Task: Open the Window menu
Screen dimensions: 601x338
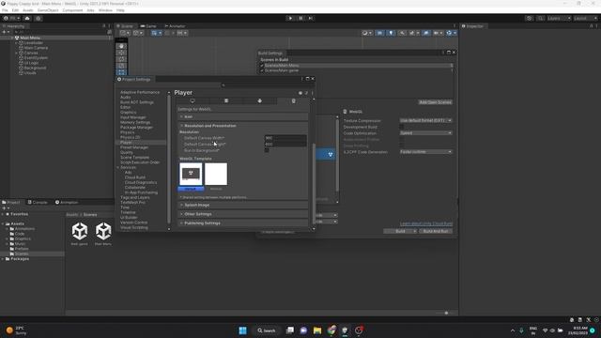Action: tap(105, 10)
